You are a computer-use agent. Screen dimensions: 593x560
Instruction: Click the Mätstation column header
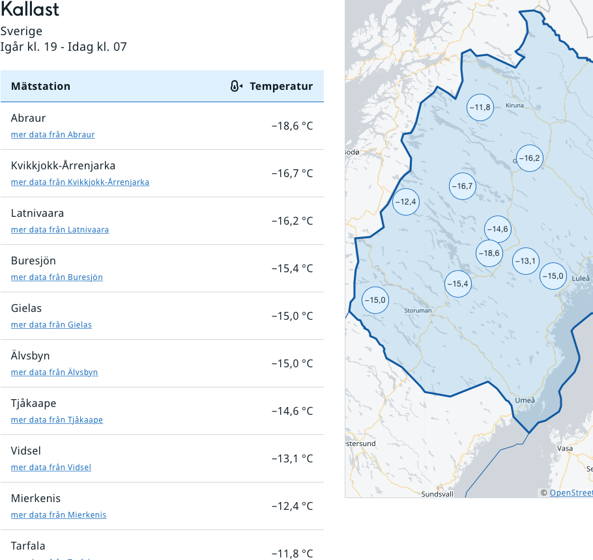(40, 86)
